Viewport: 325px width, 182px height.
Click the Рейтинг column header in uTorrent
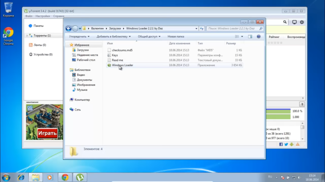(x=274, y=37)
